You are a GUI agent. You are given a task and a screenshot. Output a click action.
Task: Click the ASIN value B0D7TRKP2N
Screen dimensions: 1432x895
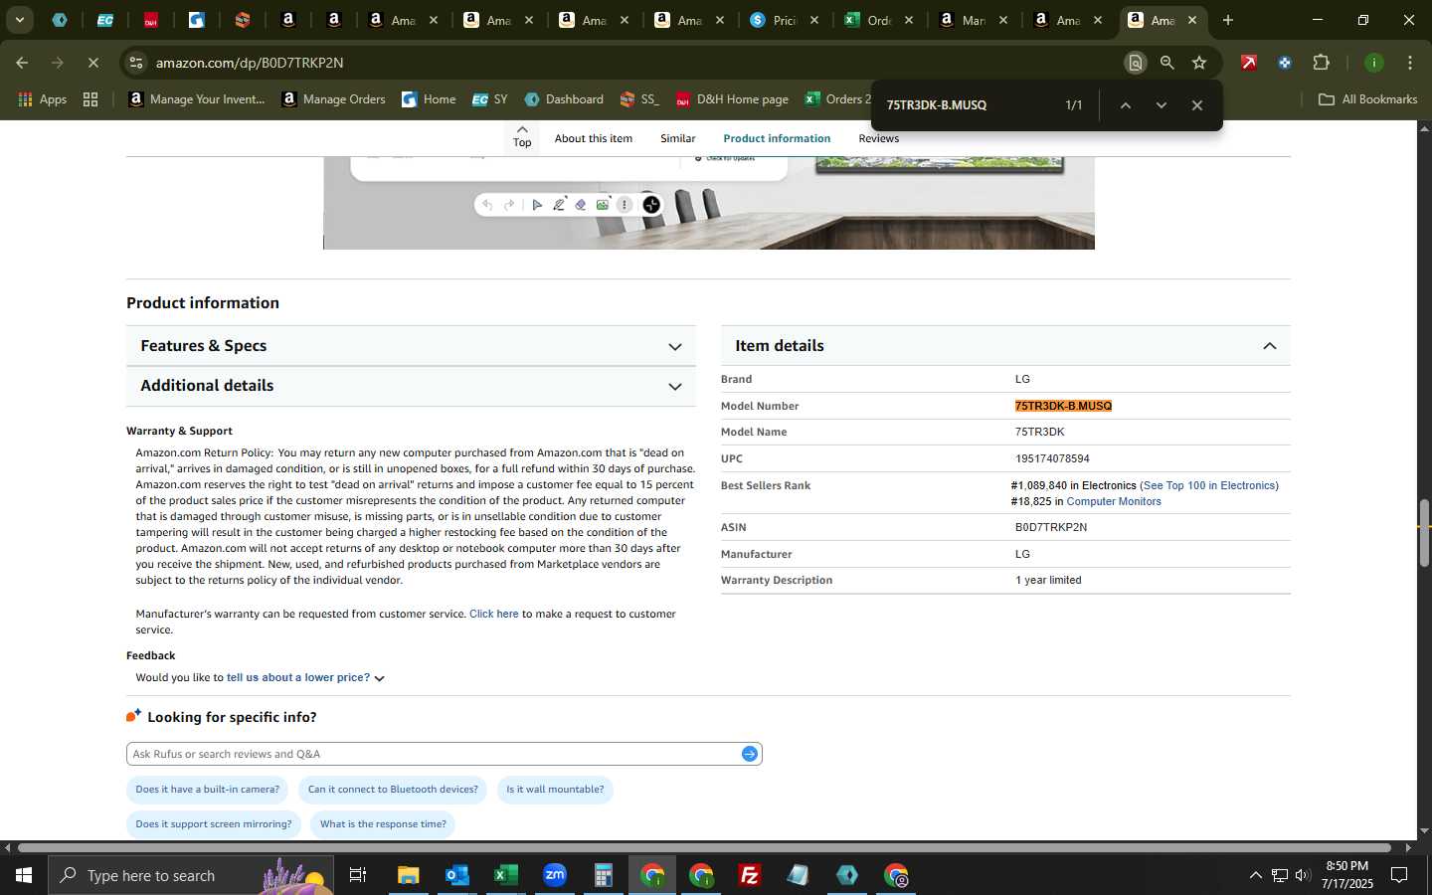(x=1051, y=527)
